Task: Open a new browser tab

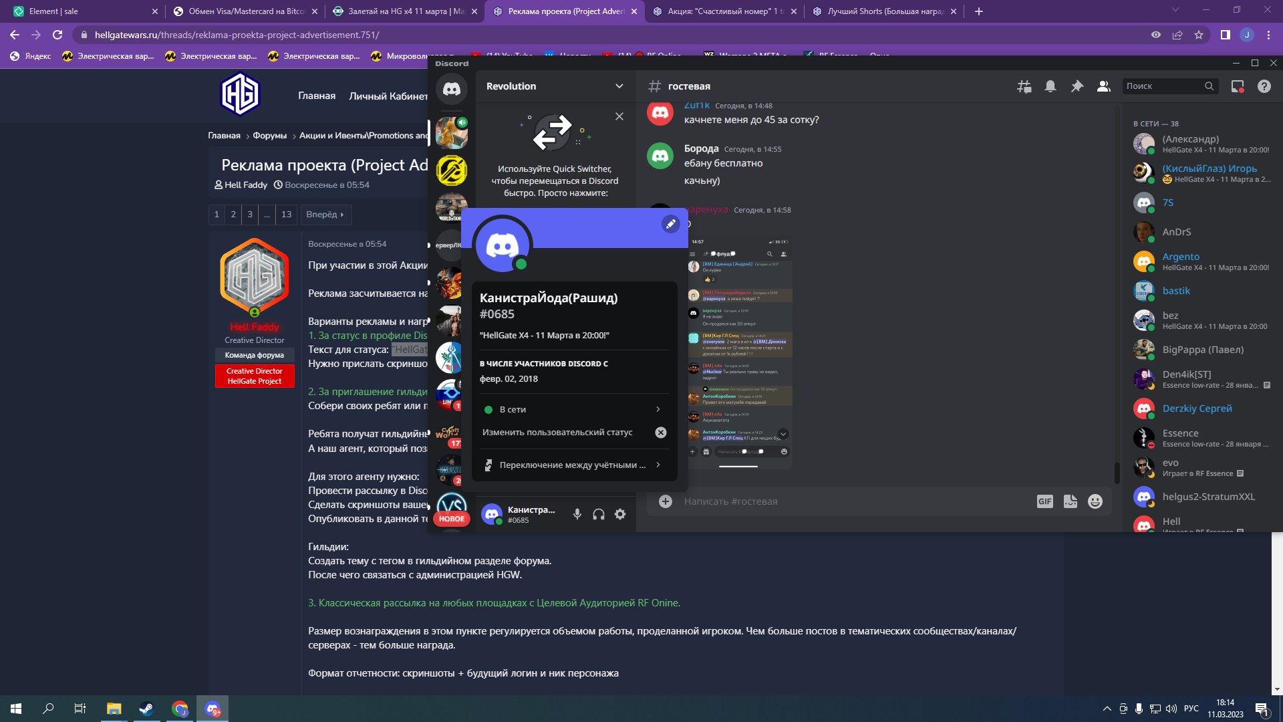Action: 979,11
